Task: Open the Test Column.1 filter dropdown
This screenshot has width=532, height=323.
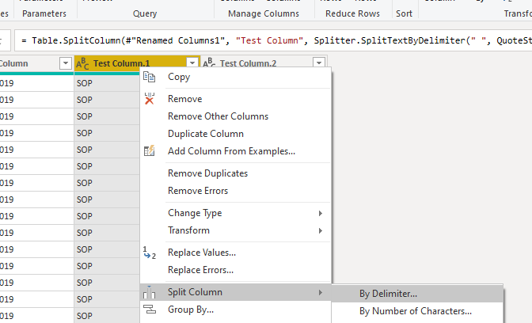Action: (192, 63)
